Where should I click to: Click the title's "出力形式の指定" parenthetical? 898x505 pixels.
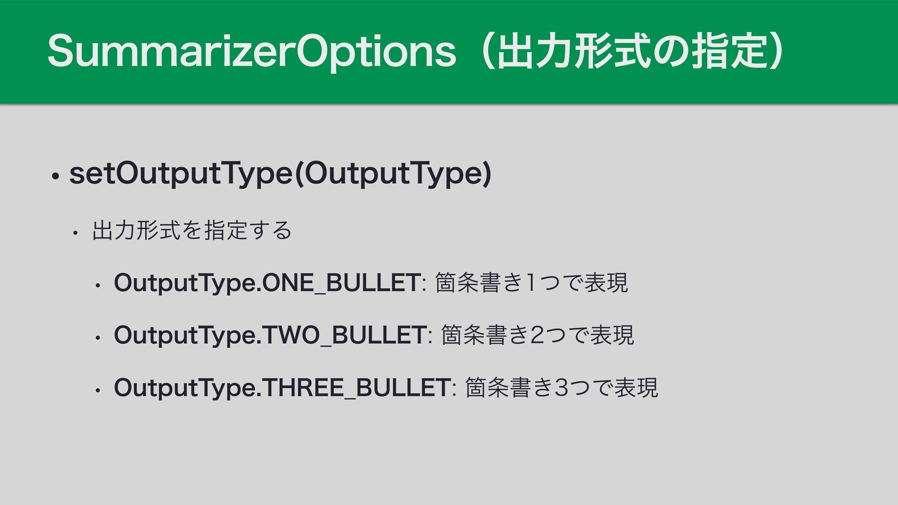click(x=634, y=52)
